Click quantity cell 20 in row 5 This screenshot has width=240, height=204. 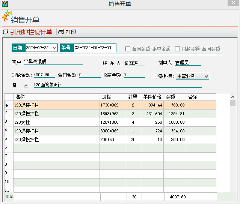click(x=133, y=139)
